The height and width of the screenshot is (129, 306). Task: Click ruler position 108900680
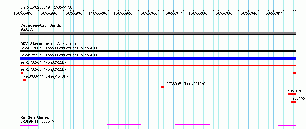pyautogui.click(x=98, y=14)
